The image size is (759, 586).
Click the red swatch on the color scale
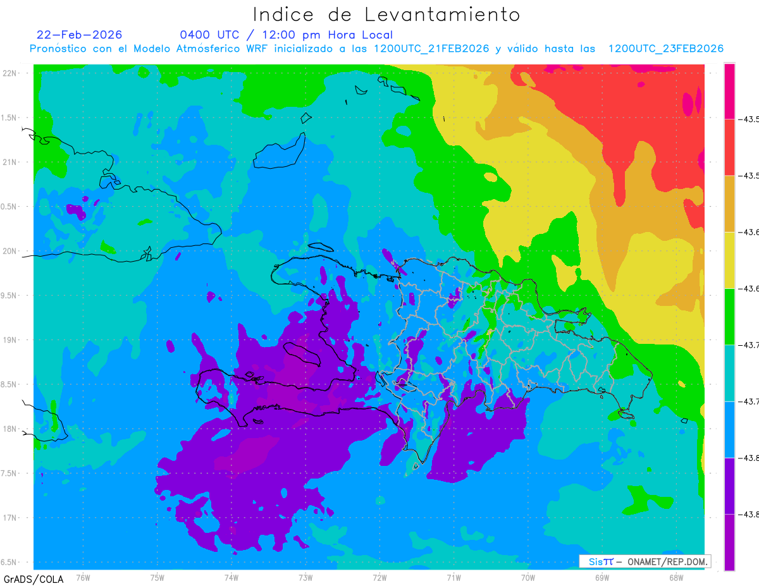(729, 147)
